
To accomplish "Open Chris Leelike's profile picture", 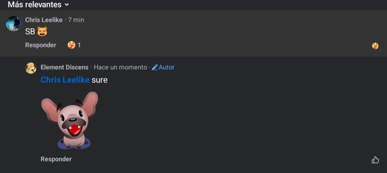I will pos(13,24).
